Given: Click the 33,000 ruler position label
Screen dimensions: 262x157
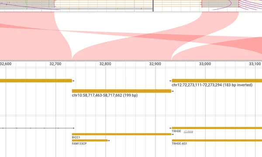Looking at the screenshot, I should coord(205,64).
